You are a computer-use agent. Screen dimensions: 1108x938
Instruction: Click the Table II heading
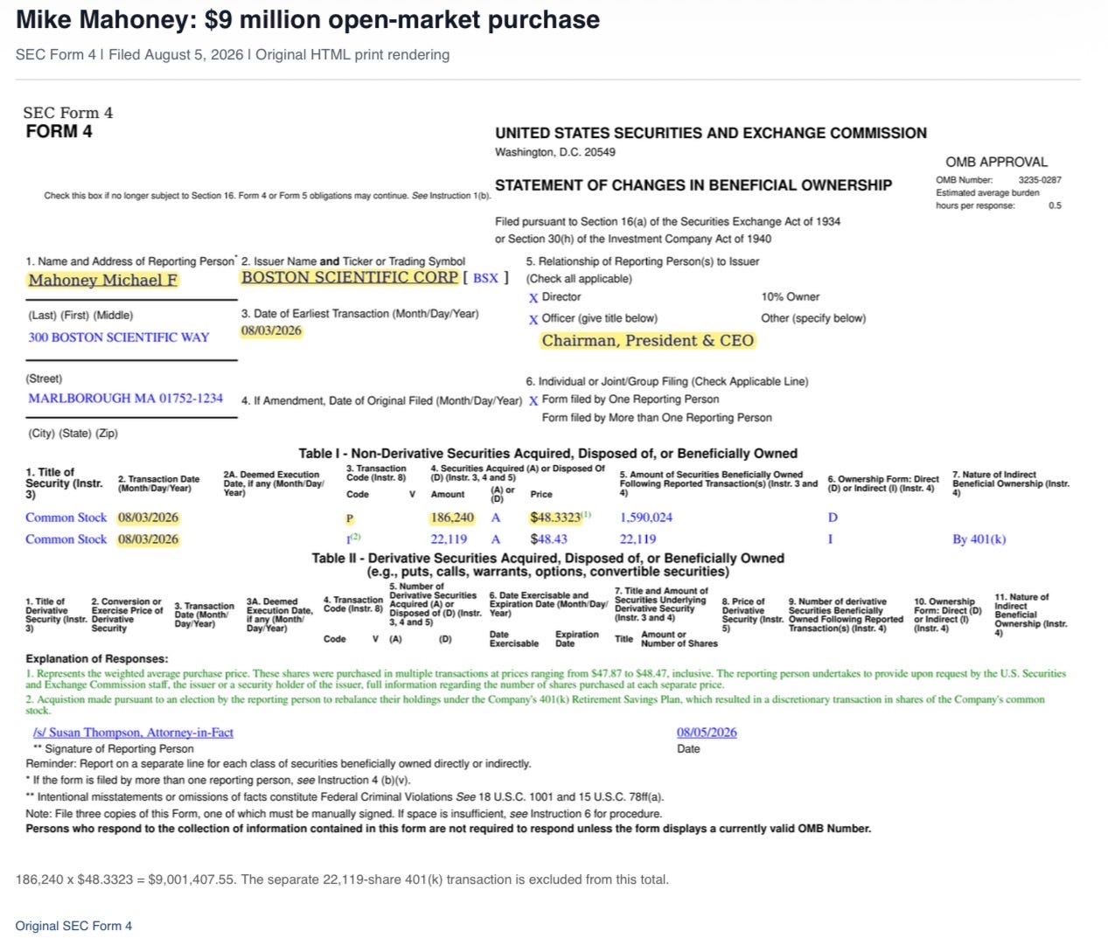(548, 565)
